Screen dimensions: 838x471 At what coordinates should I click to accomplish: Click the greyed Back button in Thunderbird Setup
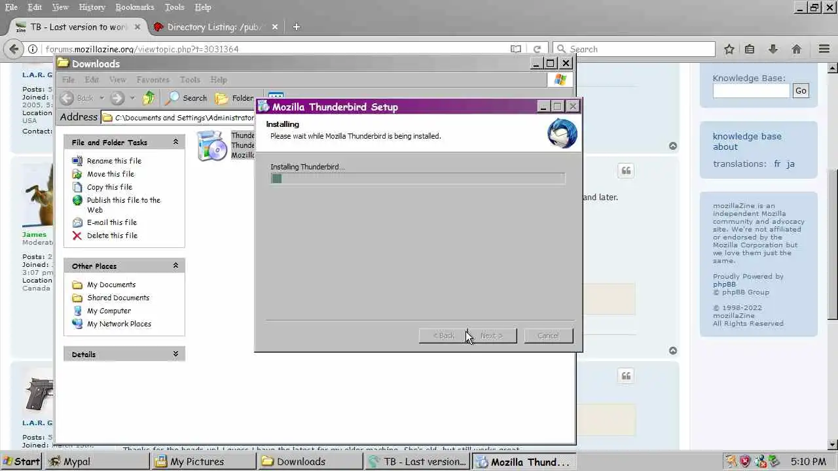pyautogui.click(x=443, y=336)
